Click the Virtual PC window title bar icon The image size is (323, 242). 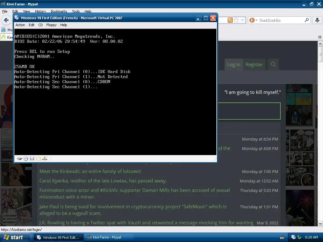(17, 18)
